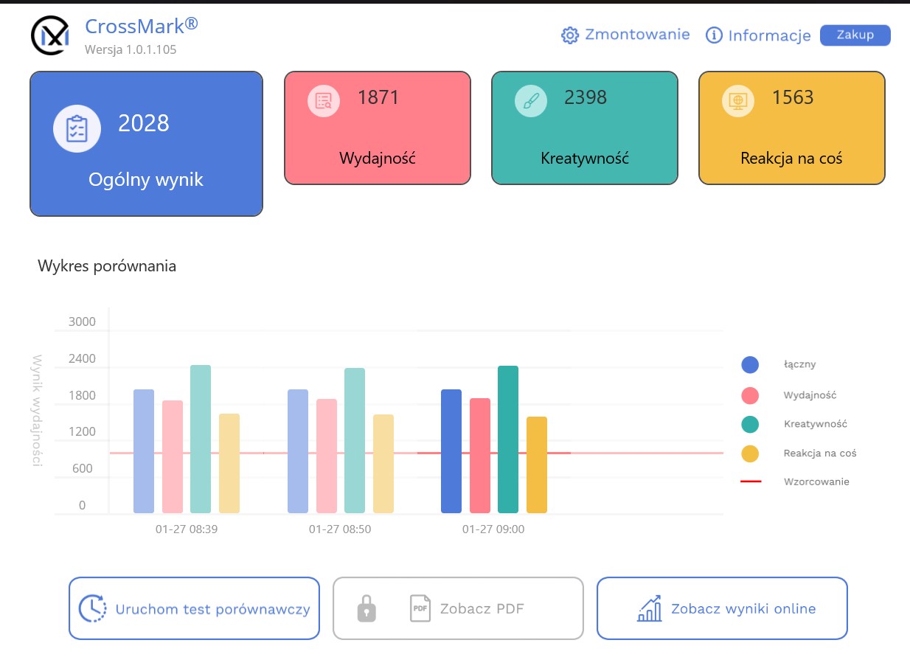Select the dark teal Kreatywność bar at 09:00
Image resolution: width=910 pixels, height=657 pixels.
click(x=508, y=439)
